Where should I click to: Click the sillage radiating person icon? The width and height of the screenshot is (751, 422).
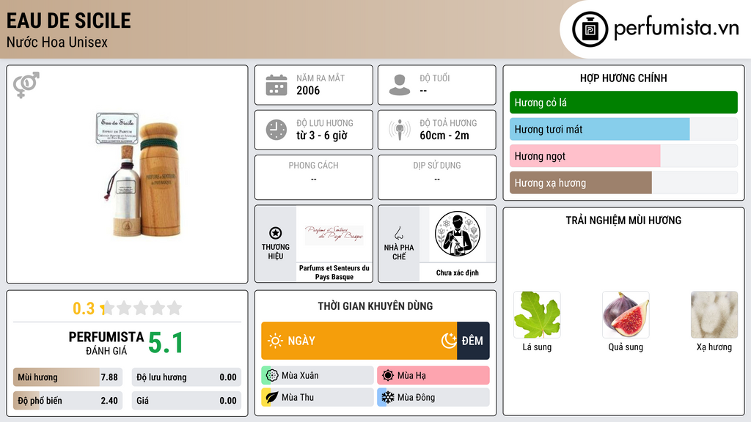point(400,130)
